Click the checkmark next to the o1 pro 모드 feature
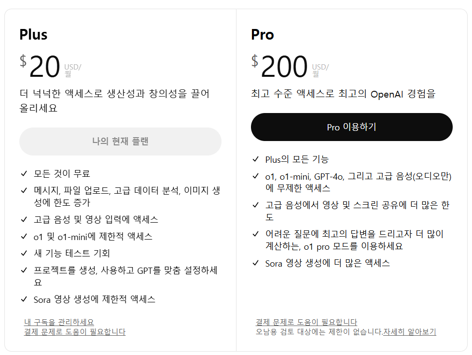Viewport: 472px width, 355px height. 255,233
